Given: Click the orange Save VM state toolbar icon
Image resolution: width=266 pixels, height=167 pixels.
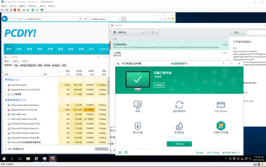Looking at the screenshot, I should [x=19, y=10].
